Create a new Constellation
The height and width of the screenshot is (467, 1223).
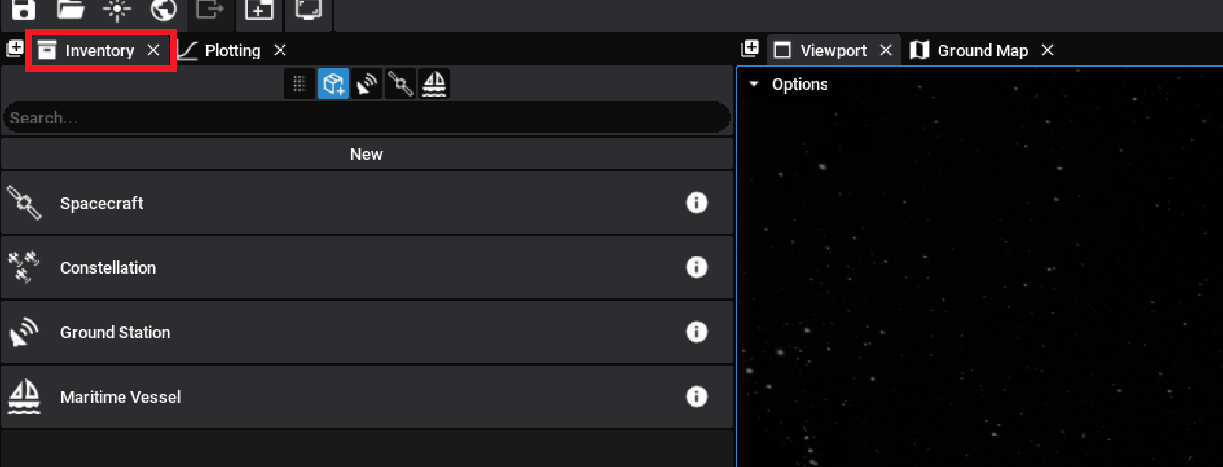tap(107, 268)
